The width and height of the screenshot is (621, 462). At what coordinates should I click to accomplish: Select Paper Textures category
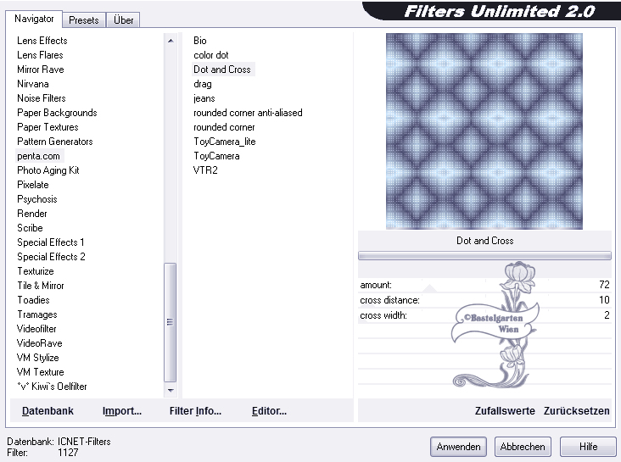[x=48, y=127]
